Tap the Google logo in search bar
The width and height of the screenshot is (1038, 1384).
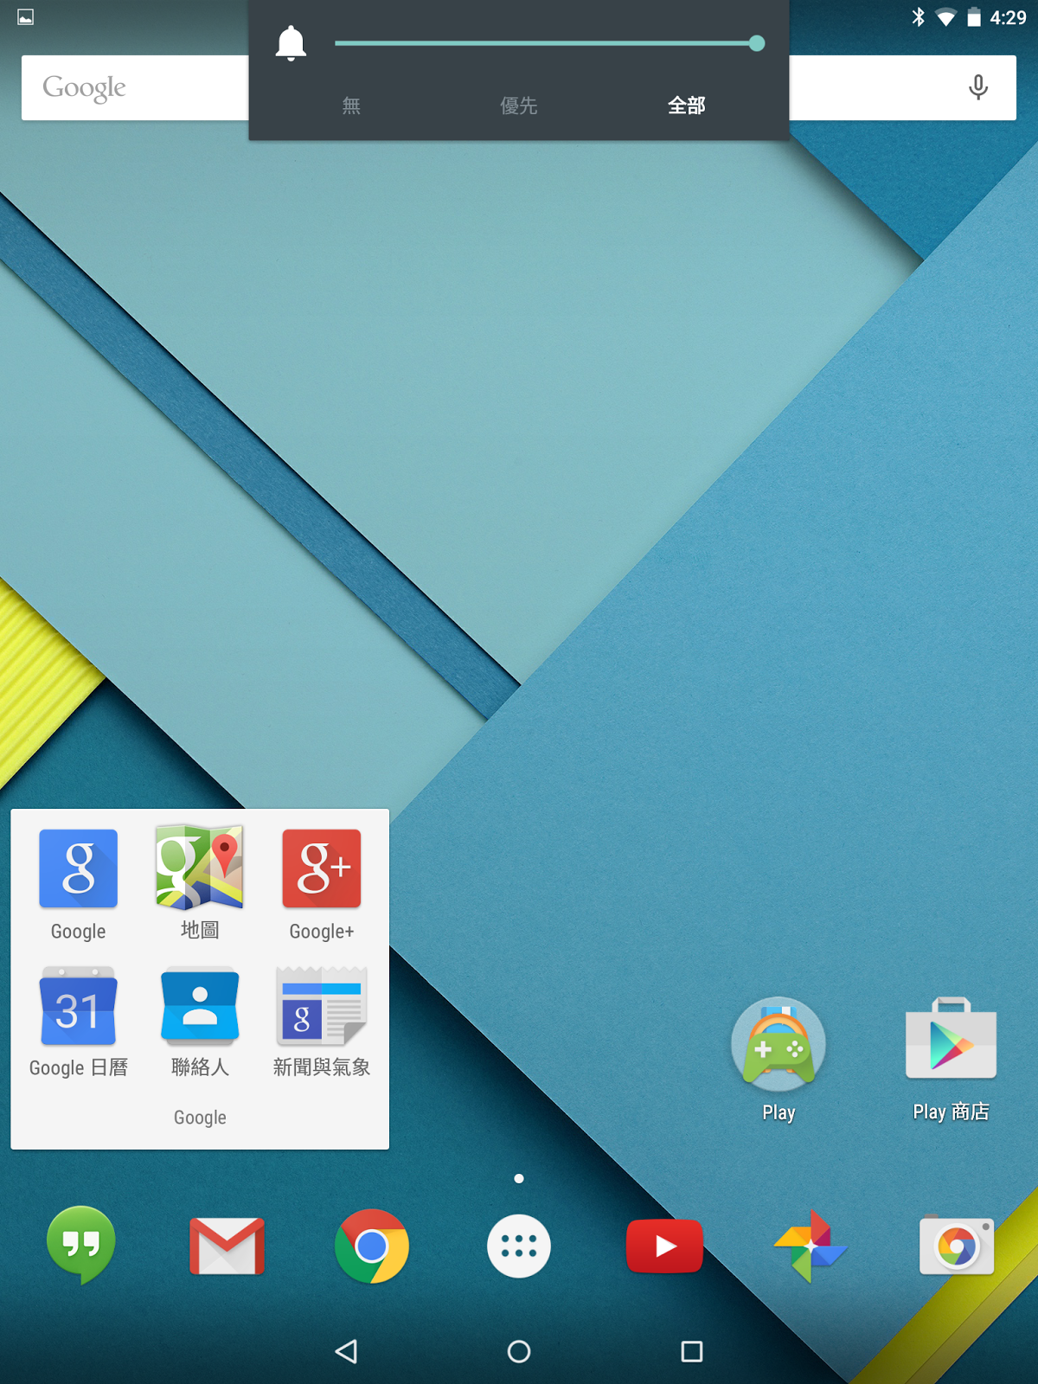pos(84,88)
